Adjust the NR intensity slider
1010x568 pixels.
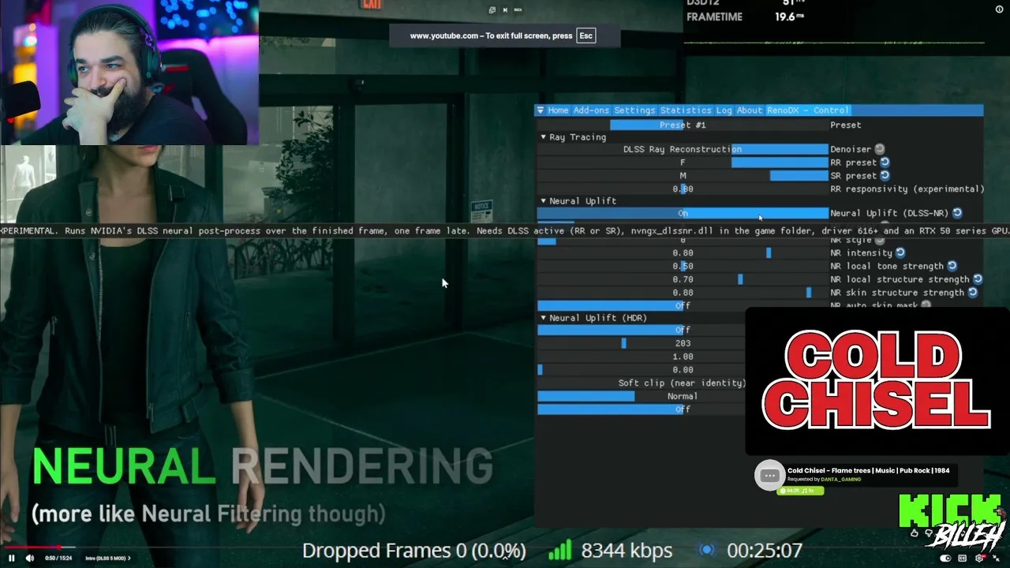pos(683,253)
